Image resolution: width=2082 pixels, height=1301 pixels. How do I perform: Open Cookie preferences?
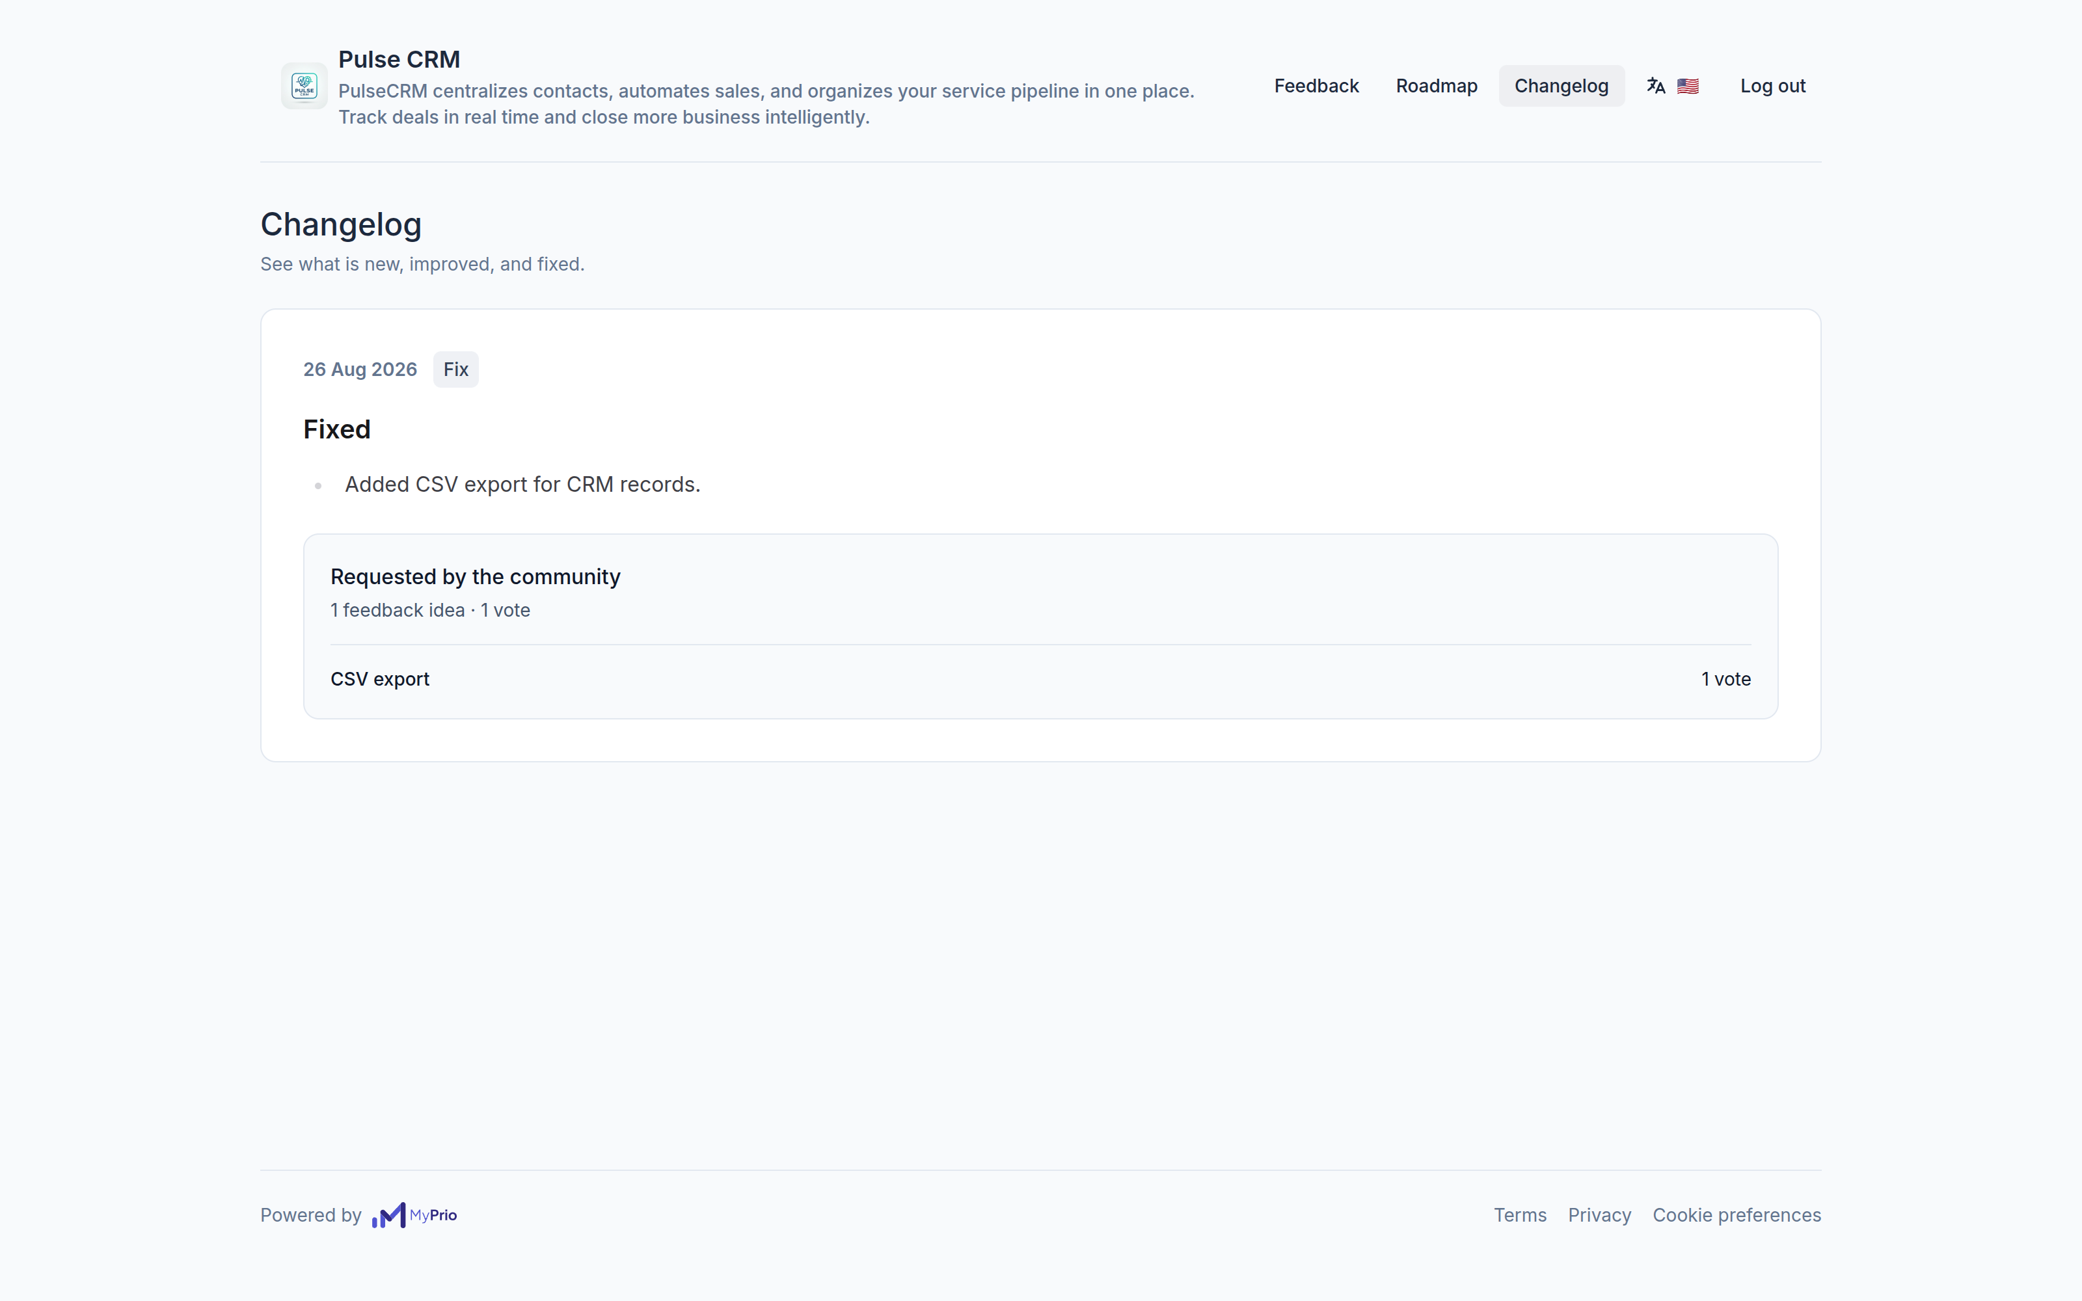[1736, 1215]
